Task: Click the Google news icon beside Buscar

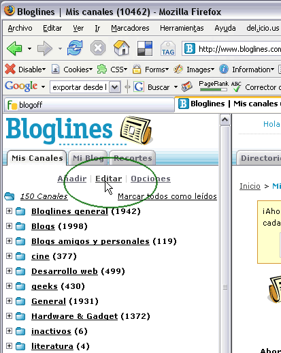Action: click(x=187, y=87)
